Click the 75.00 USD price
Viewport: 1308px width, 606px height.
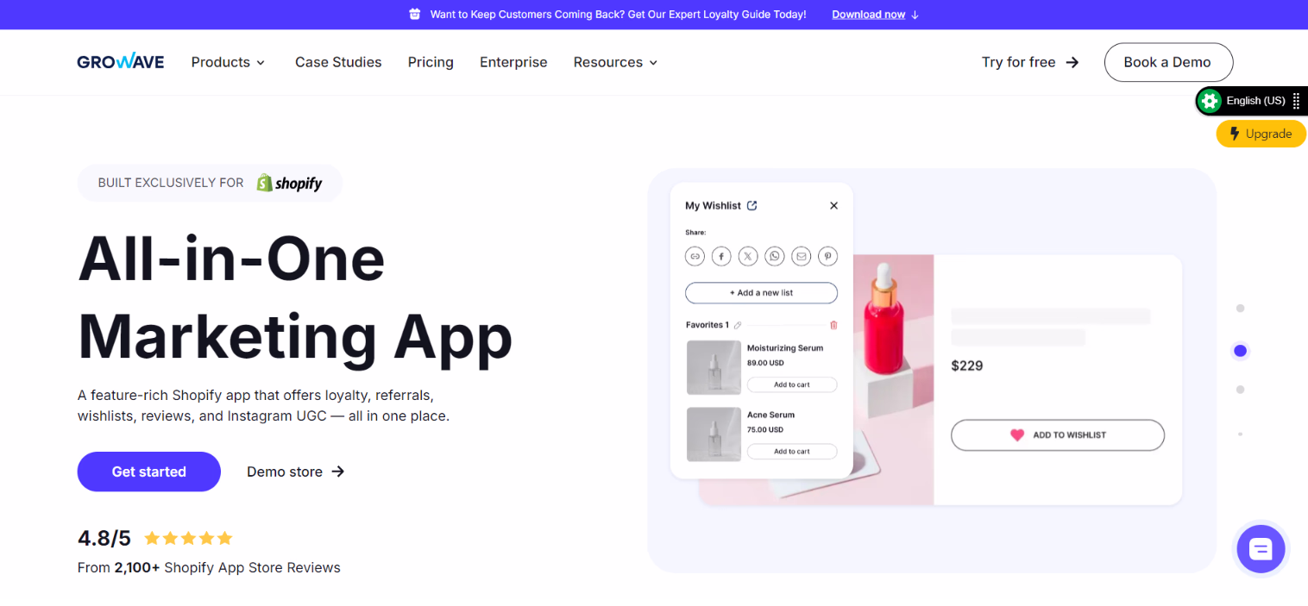click(765, 429)
